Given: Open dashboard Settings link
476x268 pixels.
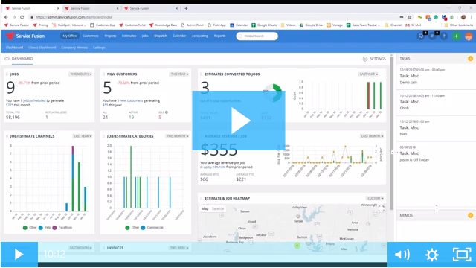Looking at the screenshot, I should coord(374,59).
